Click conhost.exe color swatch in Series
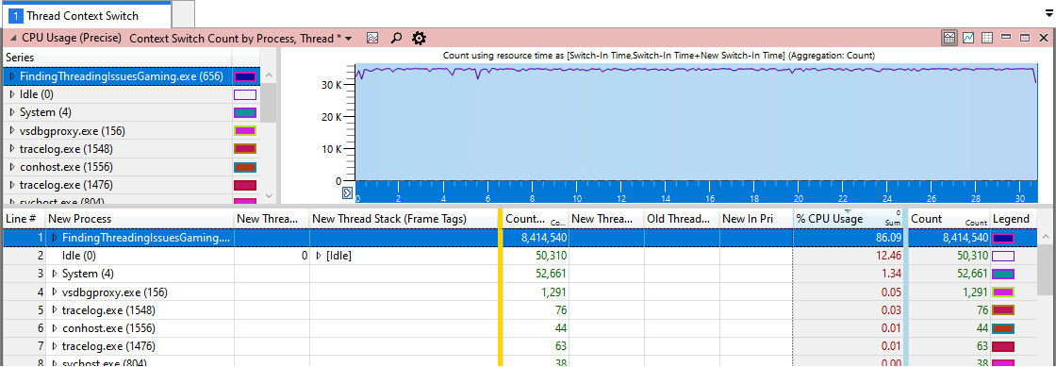1056x367 pixels. pos(245,167)
